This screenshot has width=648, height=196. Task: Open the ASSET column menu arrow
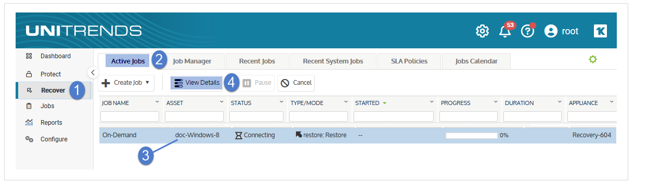222,102
